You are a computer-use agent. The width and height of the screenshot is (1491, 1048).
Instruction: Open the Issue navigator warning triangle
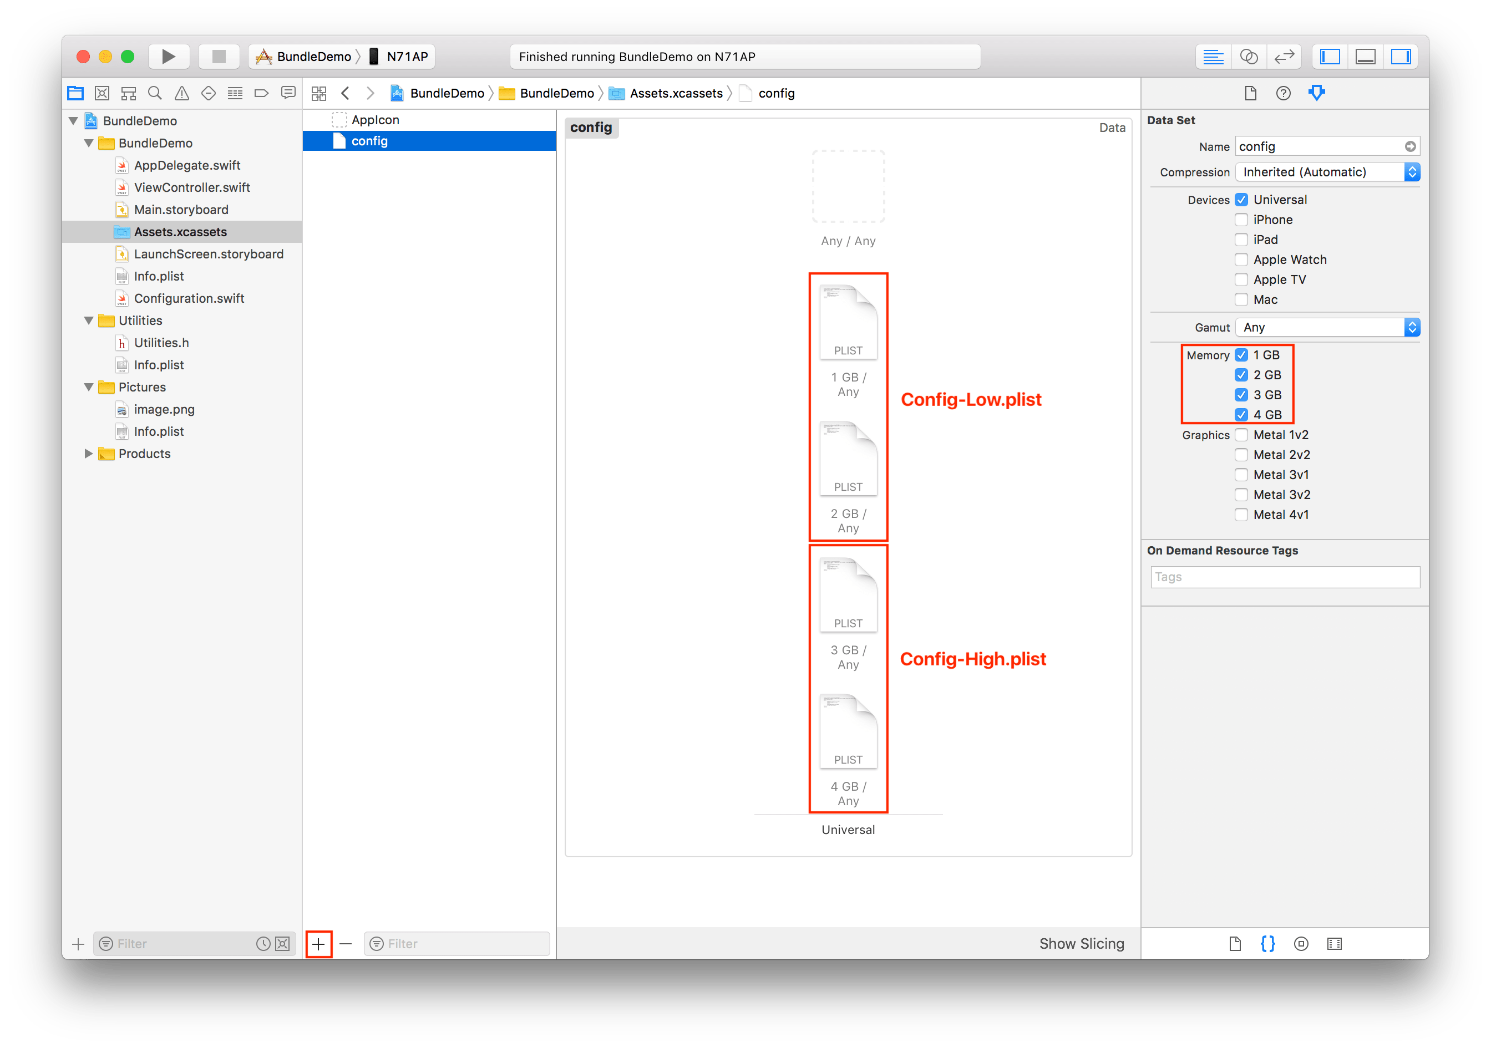click(x=181, y=93)
